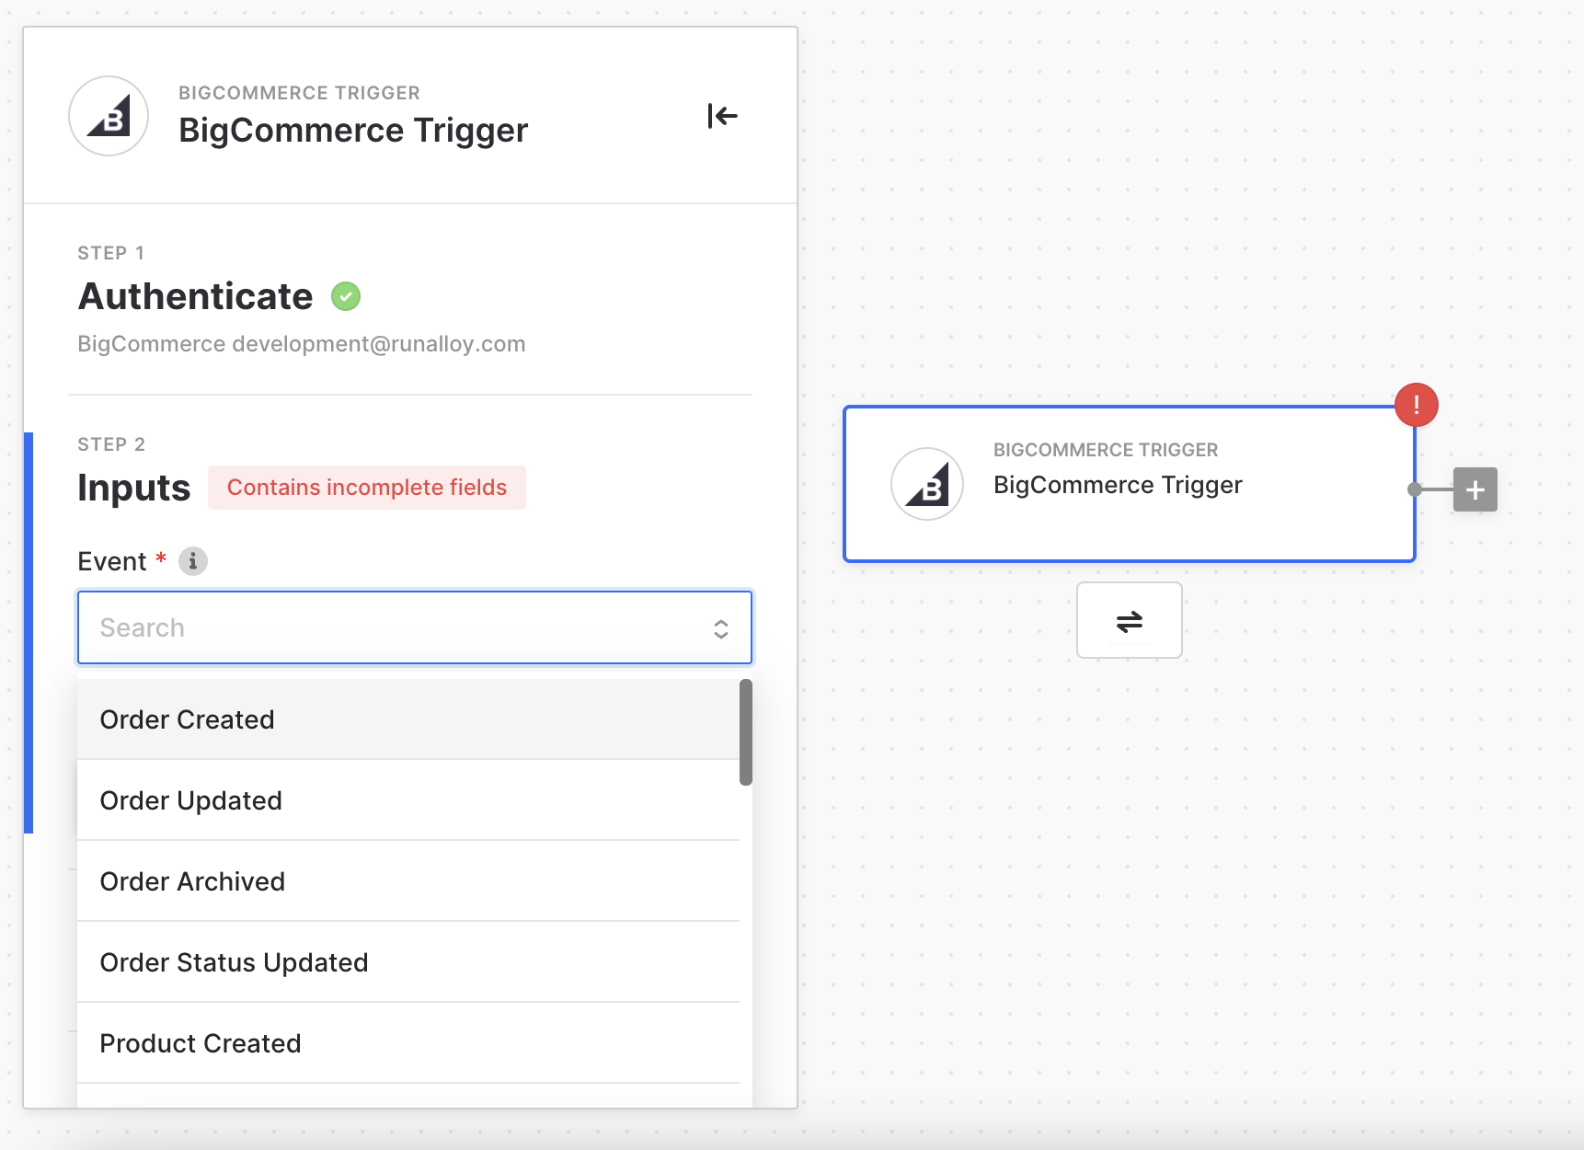
Task: Click the Event field label
Action: pos(112,561)
